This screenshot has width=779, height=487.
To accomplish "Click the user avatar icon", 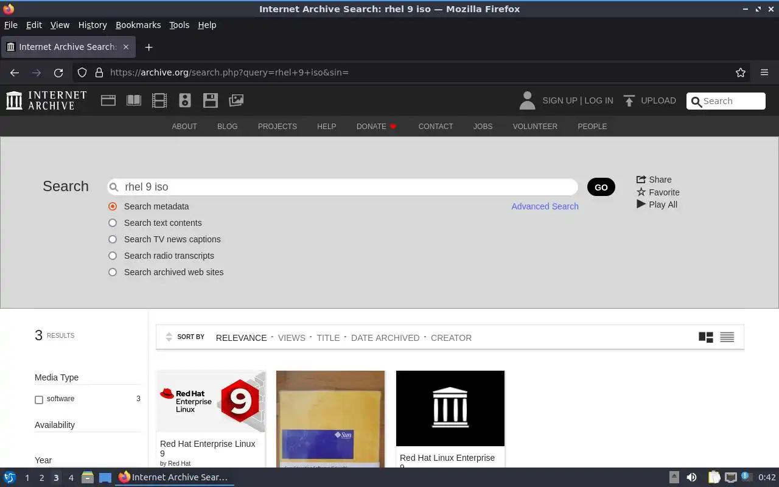I will [527, 100].
